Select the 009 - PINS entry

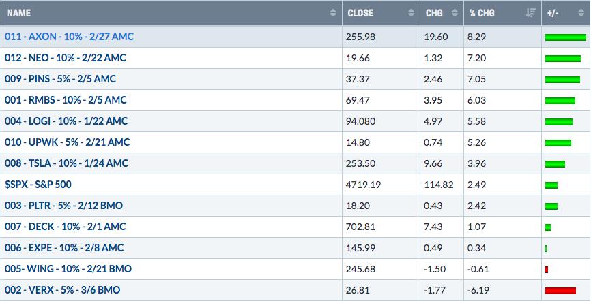point(60,79)
